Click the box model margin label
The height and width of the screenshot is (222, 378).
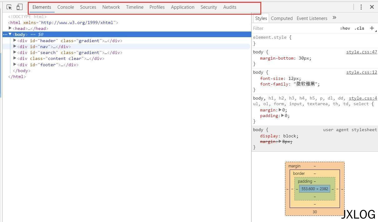pyautogui.click(x=294, y=166)
